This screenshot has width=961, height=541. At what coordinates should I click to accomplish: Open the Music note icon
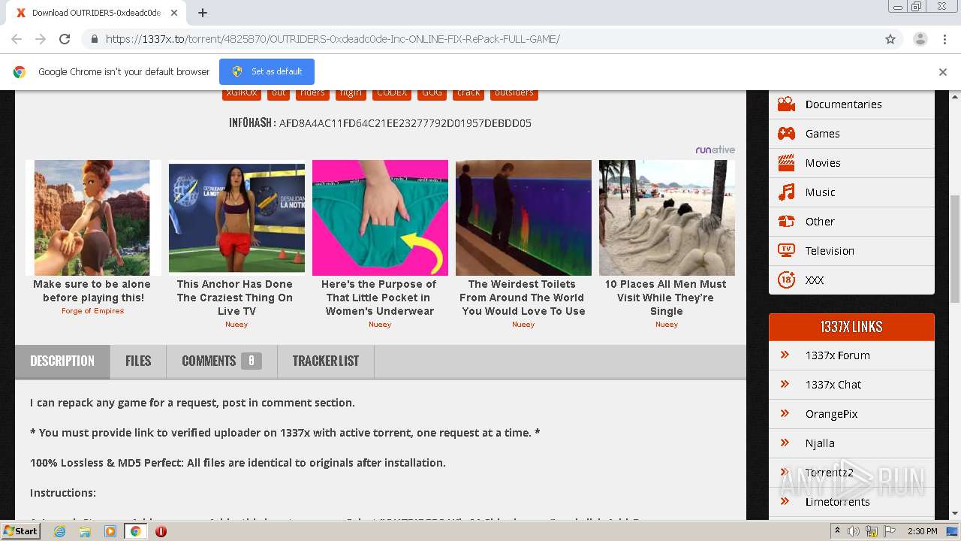pyautogui.click(x=786, y=192)
